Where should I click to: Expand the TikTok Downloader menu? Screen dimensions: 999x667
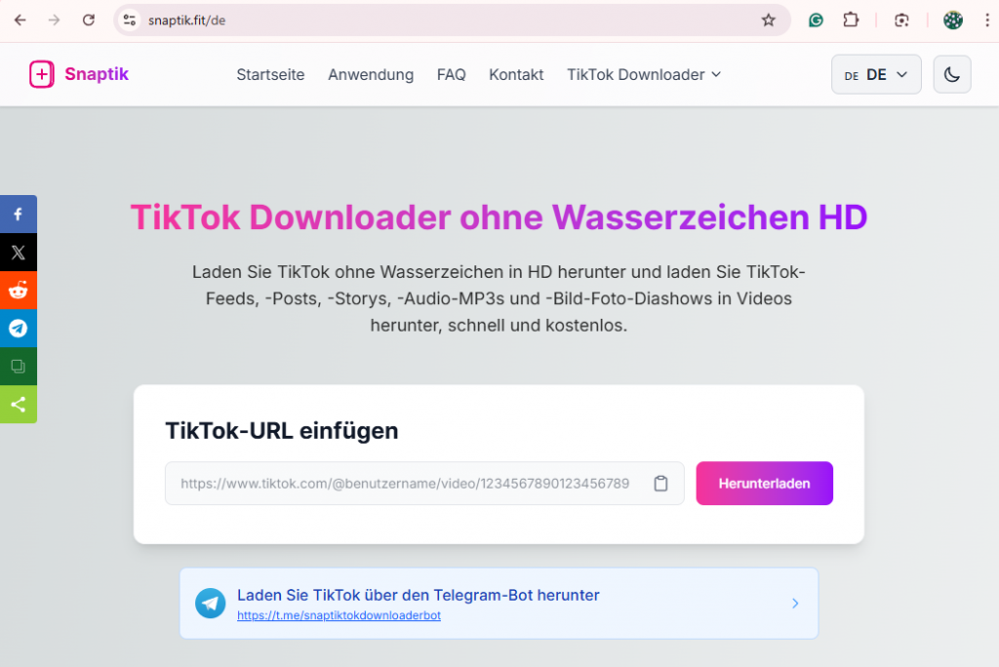tap(644, 74)
